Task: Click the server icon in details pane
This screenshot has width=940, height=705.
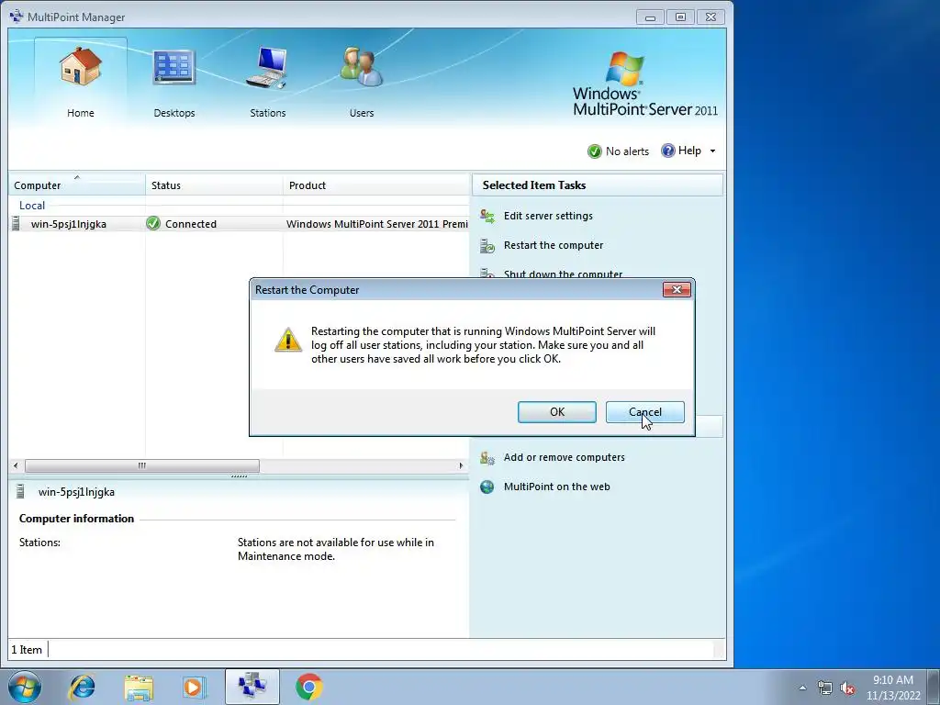Action: tap(20, 492)
